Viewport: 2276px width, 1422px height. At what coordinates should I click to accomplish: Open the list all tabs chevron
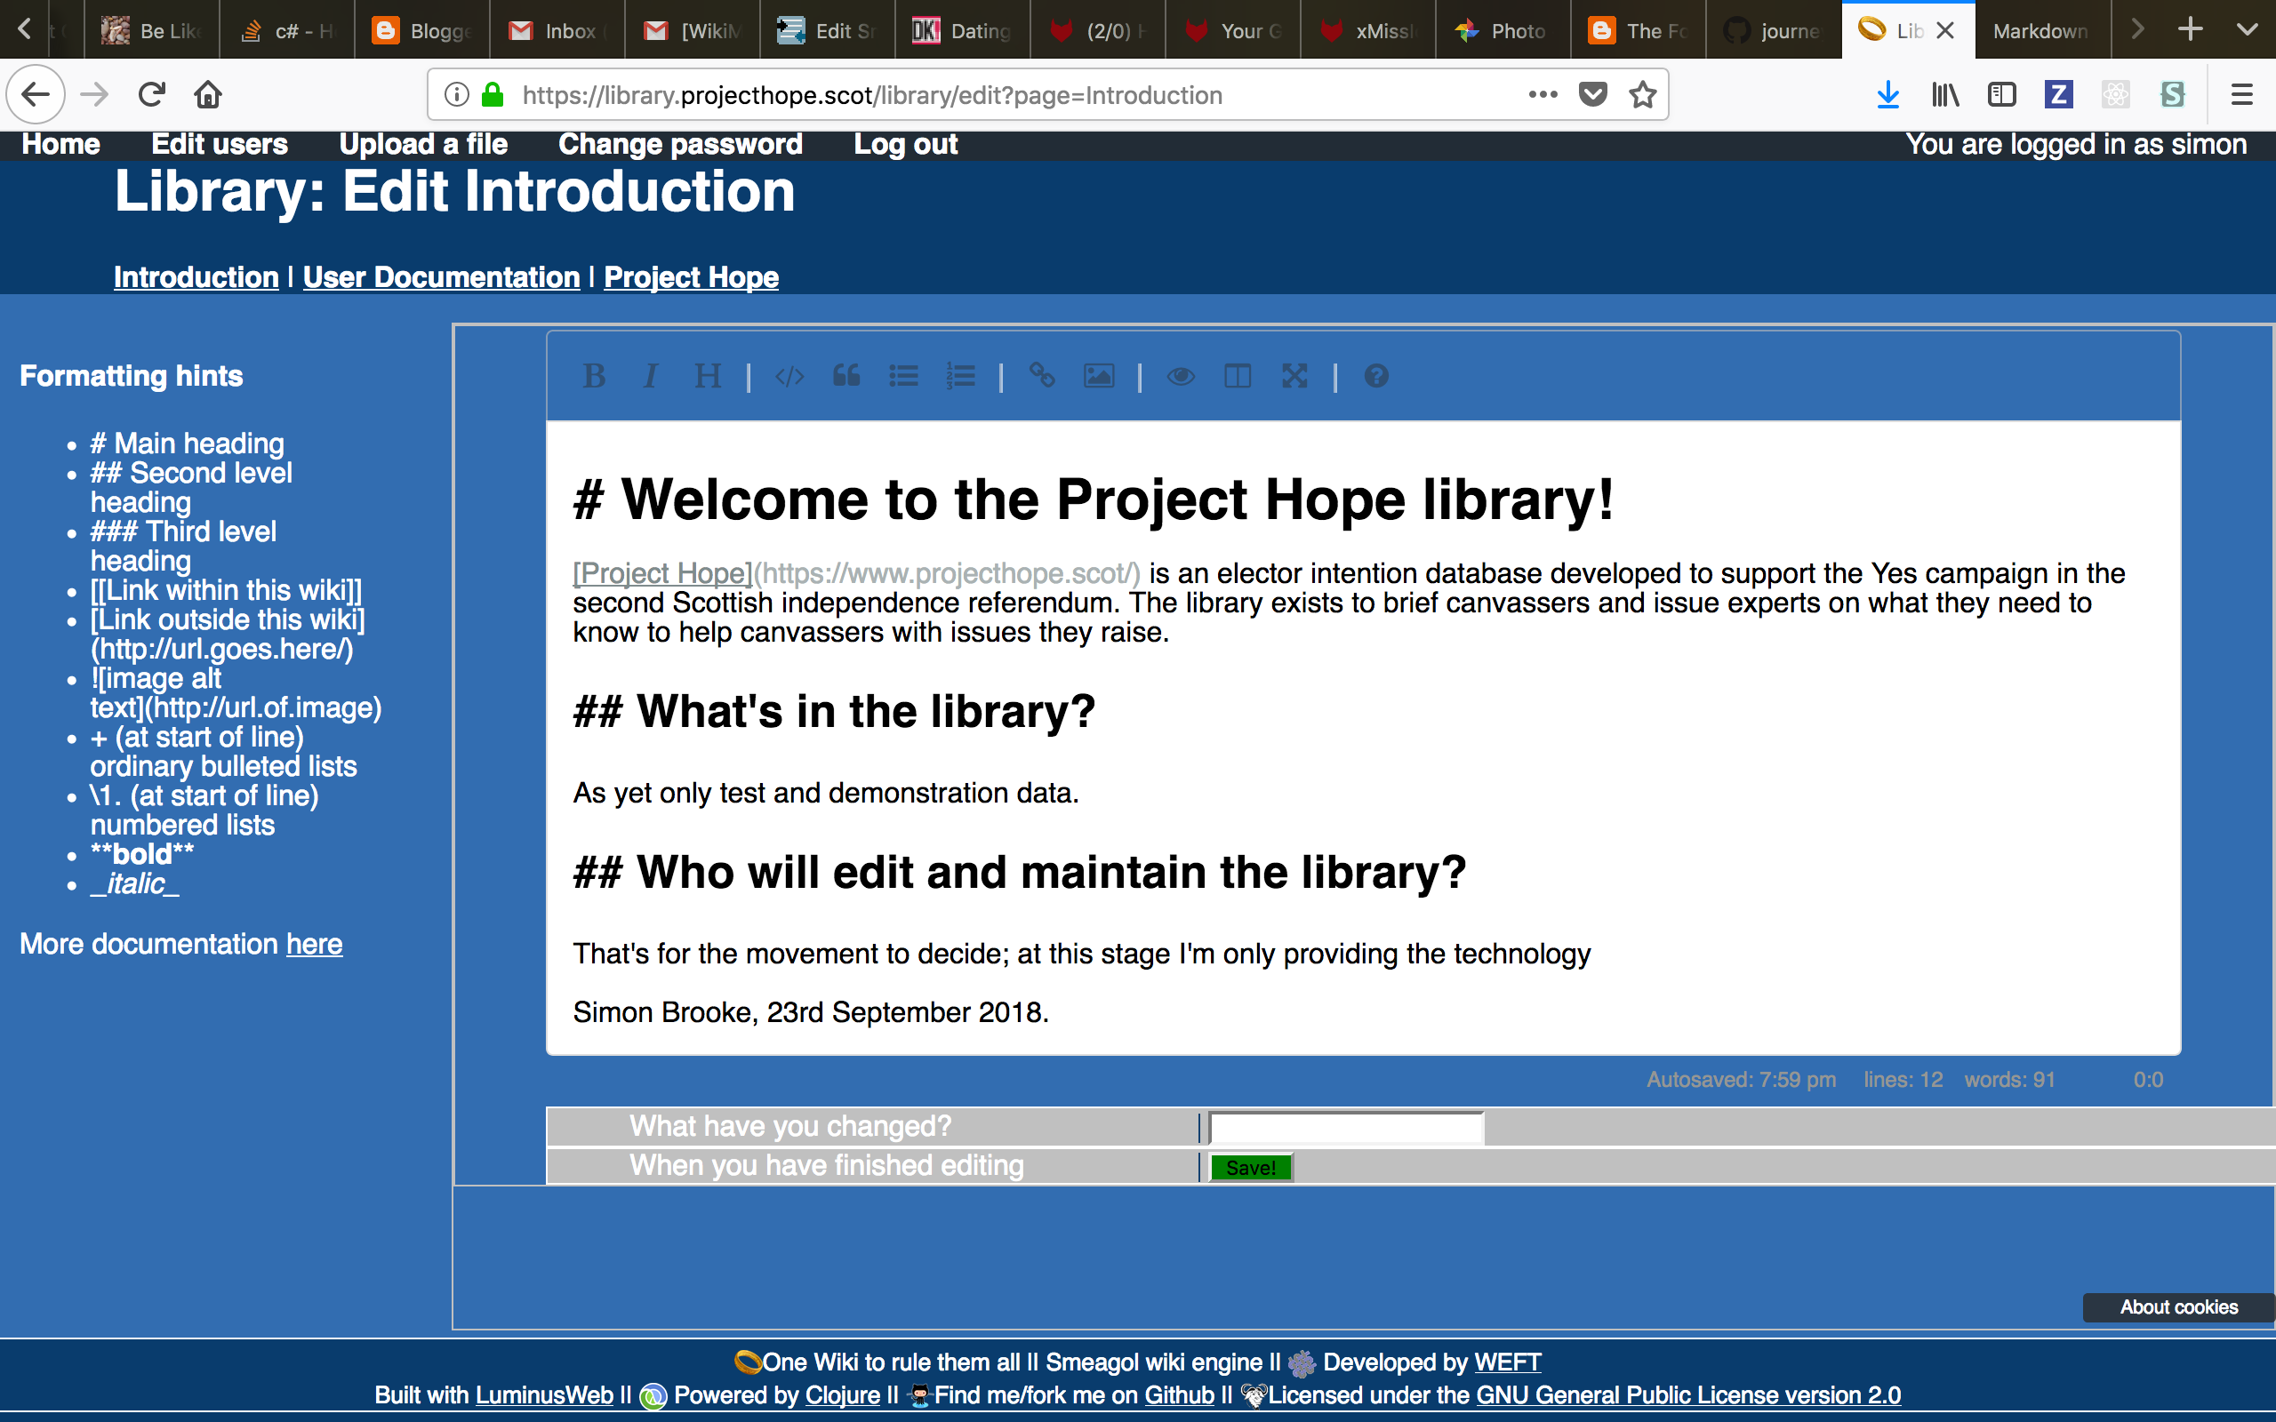click(x=2247, y=29)
